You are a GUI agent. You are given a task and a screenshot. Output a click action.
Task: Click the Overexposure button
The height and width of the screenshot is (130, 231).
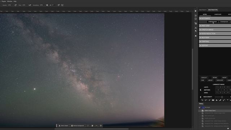coord(224,22)
